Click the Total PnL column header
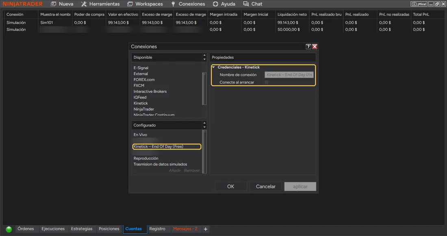The height and width of the screenshot is (236, 447). 427,14
